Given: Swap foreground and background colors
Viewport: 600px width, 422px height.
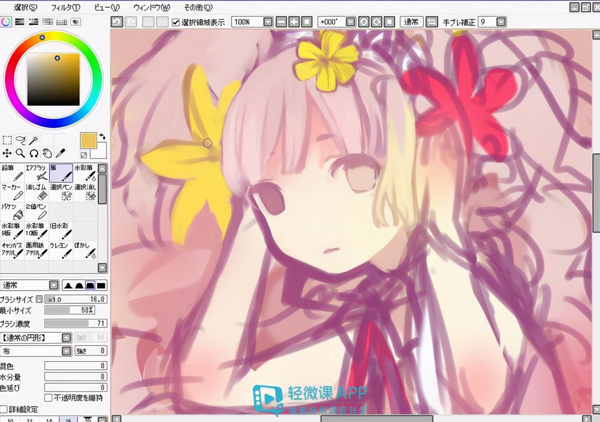Looking at the screenshot, I should pos(103,137).
